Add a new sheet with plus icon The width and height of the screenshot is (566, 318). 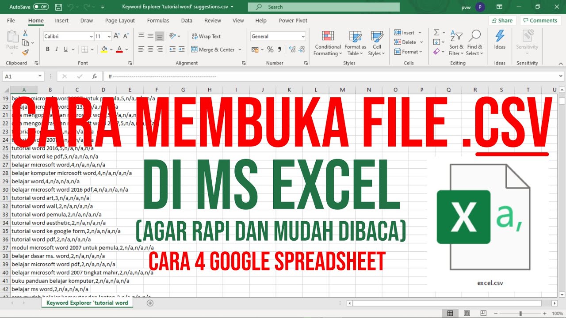tap(150, 303)
